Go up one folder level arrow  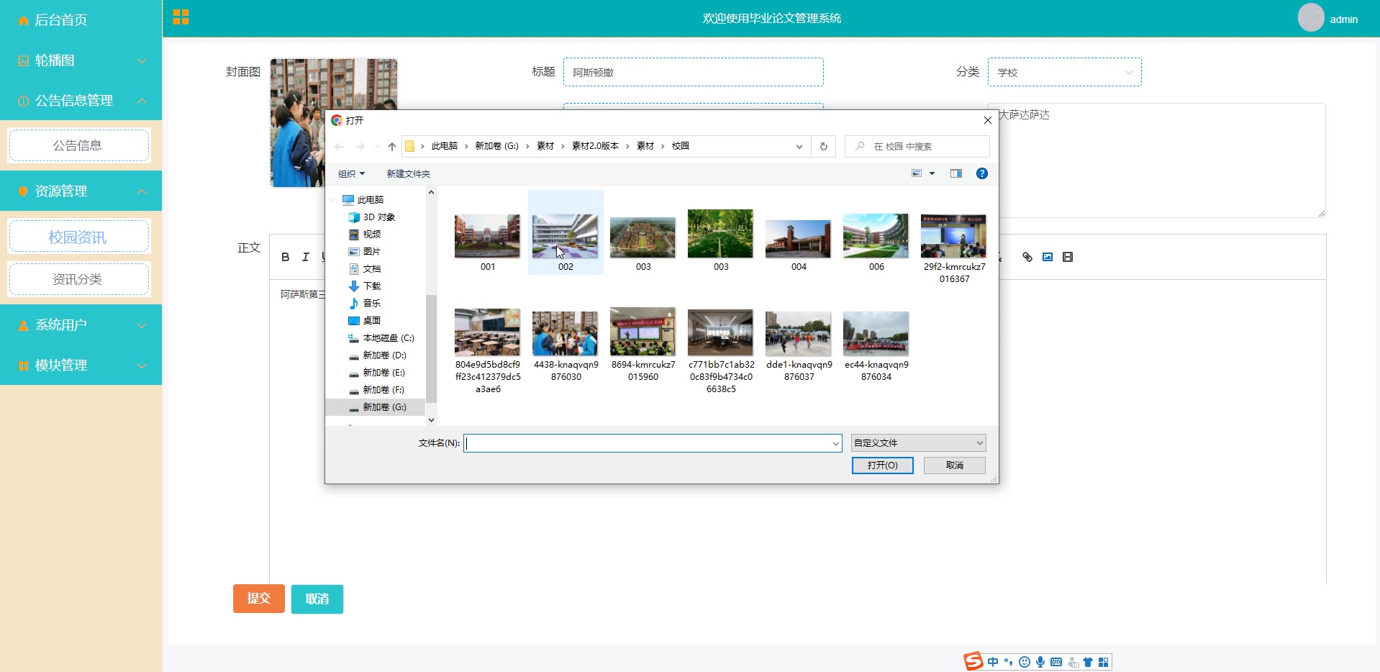(x=391, y=146)
